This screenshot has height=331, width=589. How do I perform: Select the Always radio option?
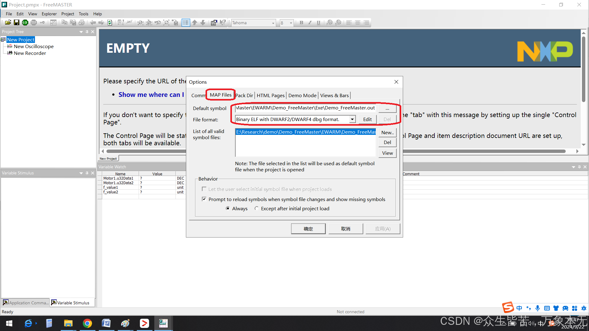[228, 208]
